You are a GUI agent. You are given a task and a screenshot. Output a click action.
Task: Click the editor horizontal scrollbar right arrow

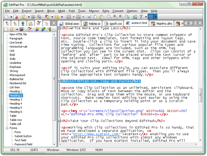196,144
